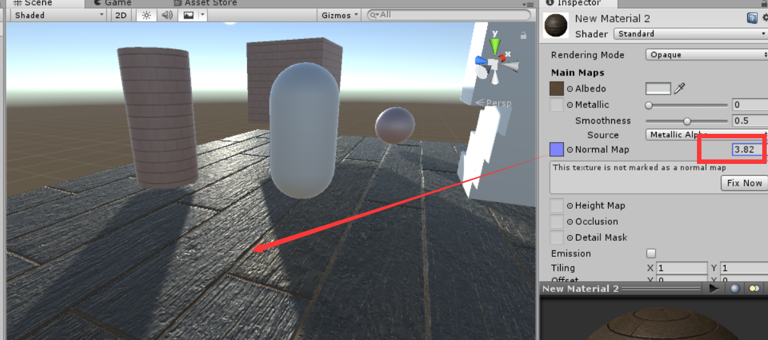The height and width of the screenshot is (340, 768).
Task: Click the Normal Map value field 3.82
Action: (748, 150)
